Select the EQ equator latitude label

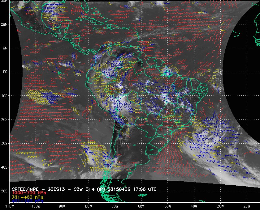point(5,72)
